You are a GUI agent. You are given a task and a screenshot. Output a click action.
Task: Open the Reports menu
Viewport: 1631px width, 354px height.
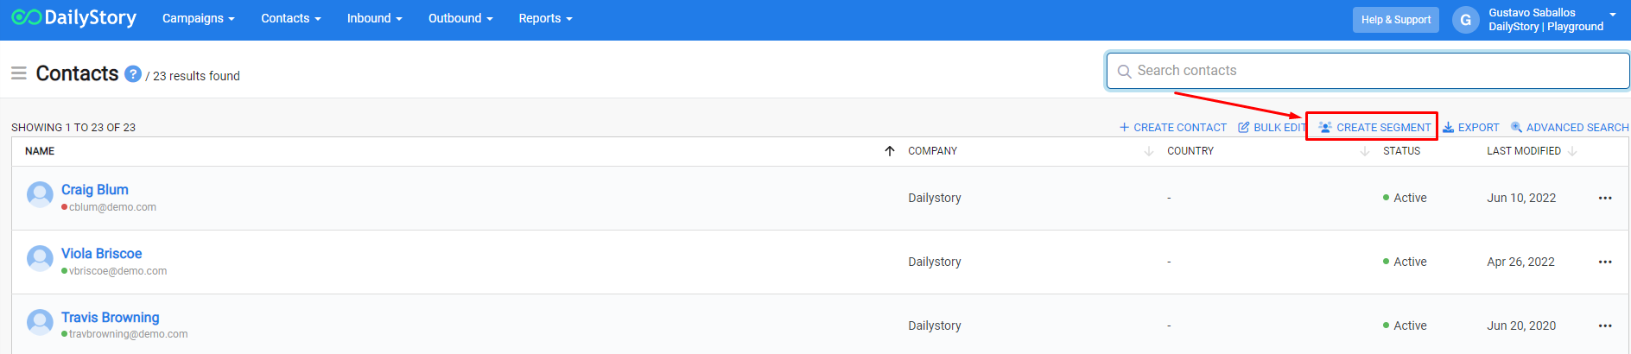545,18
